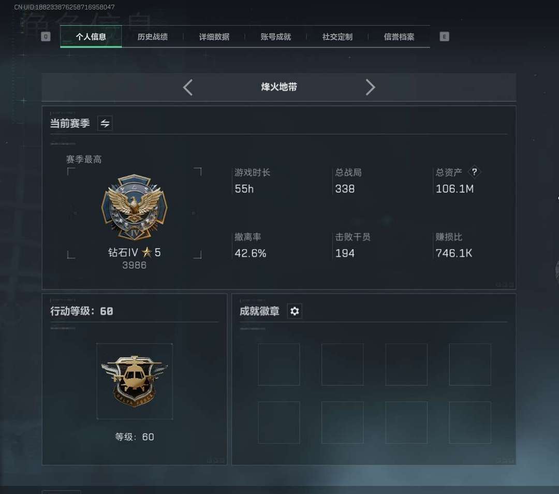Image resolution: width=559 pixels, height=494 pixels.
Task: Open the 成就徽章 gear settings icon
Action: pyautogui.click(x=295, y=311)
